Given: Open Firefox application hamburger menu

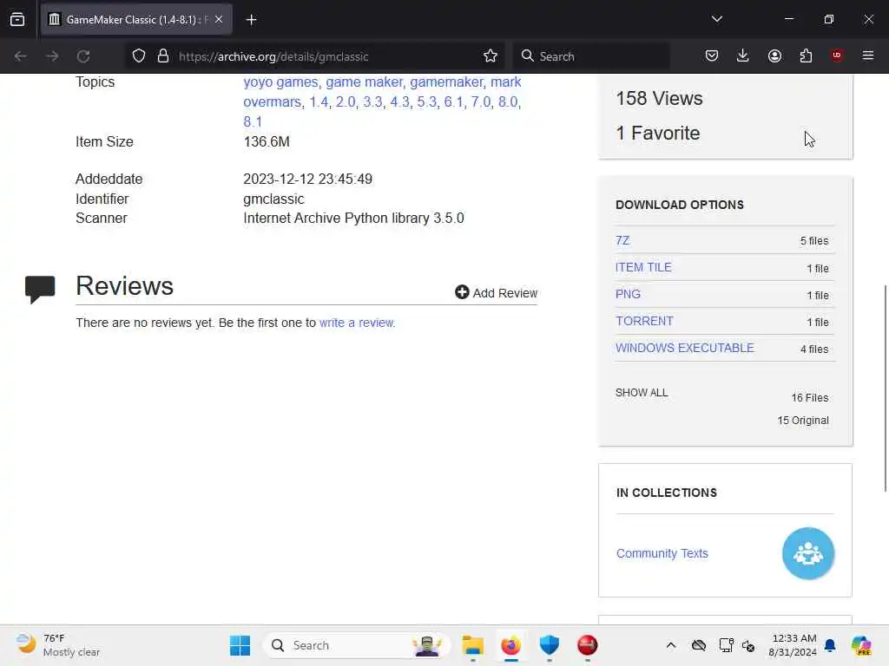Looking at the screenshot, I should tap(868, 55).
